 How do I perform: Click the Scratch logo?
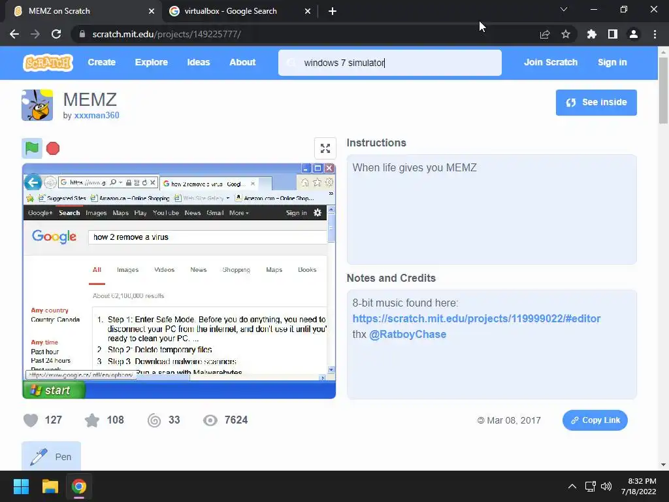point(48,63)
